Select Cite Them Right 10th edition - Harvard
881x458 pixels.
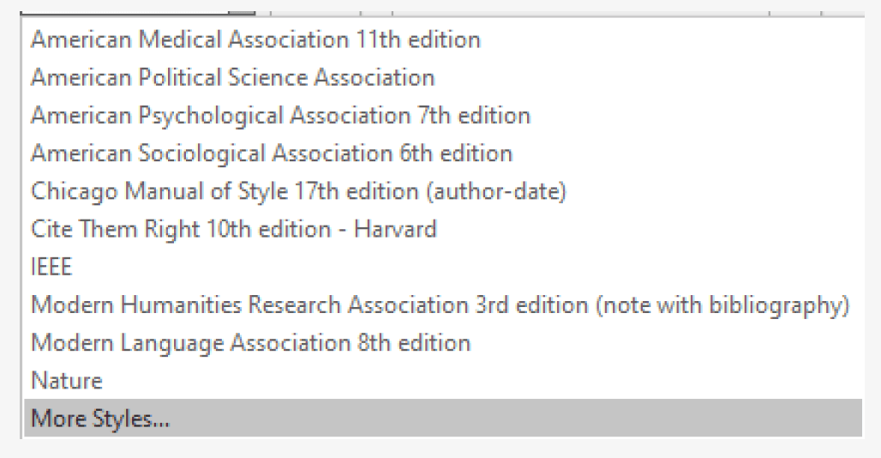(x=234, y=229)
